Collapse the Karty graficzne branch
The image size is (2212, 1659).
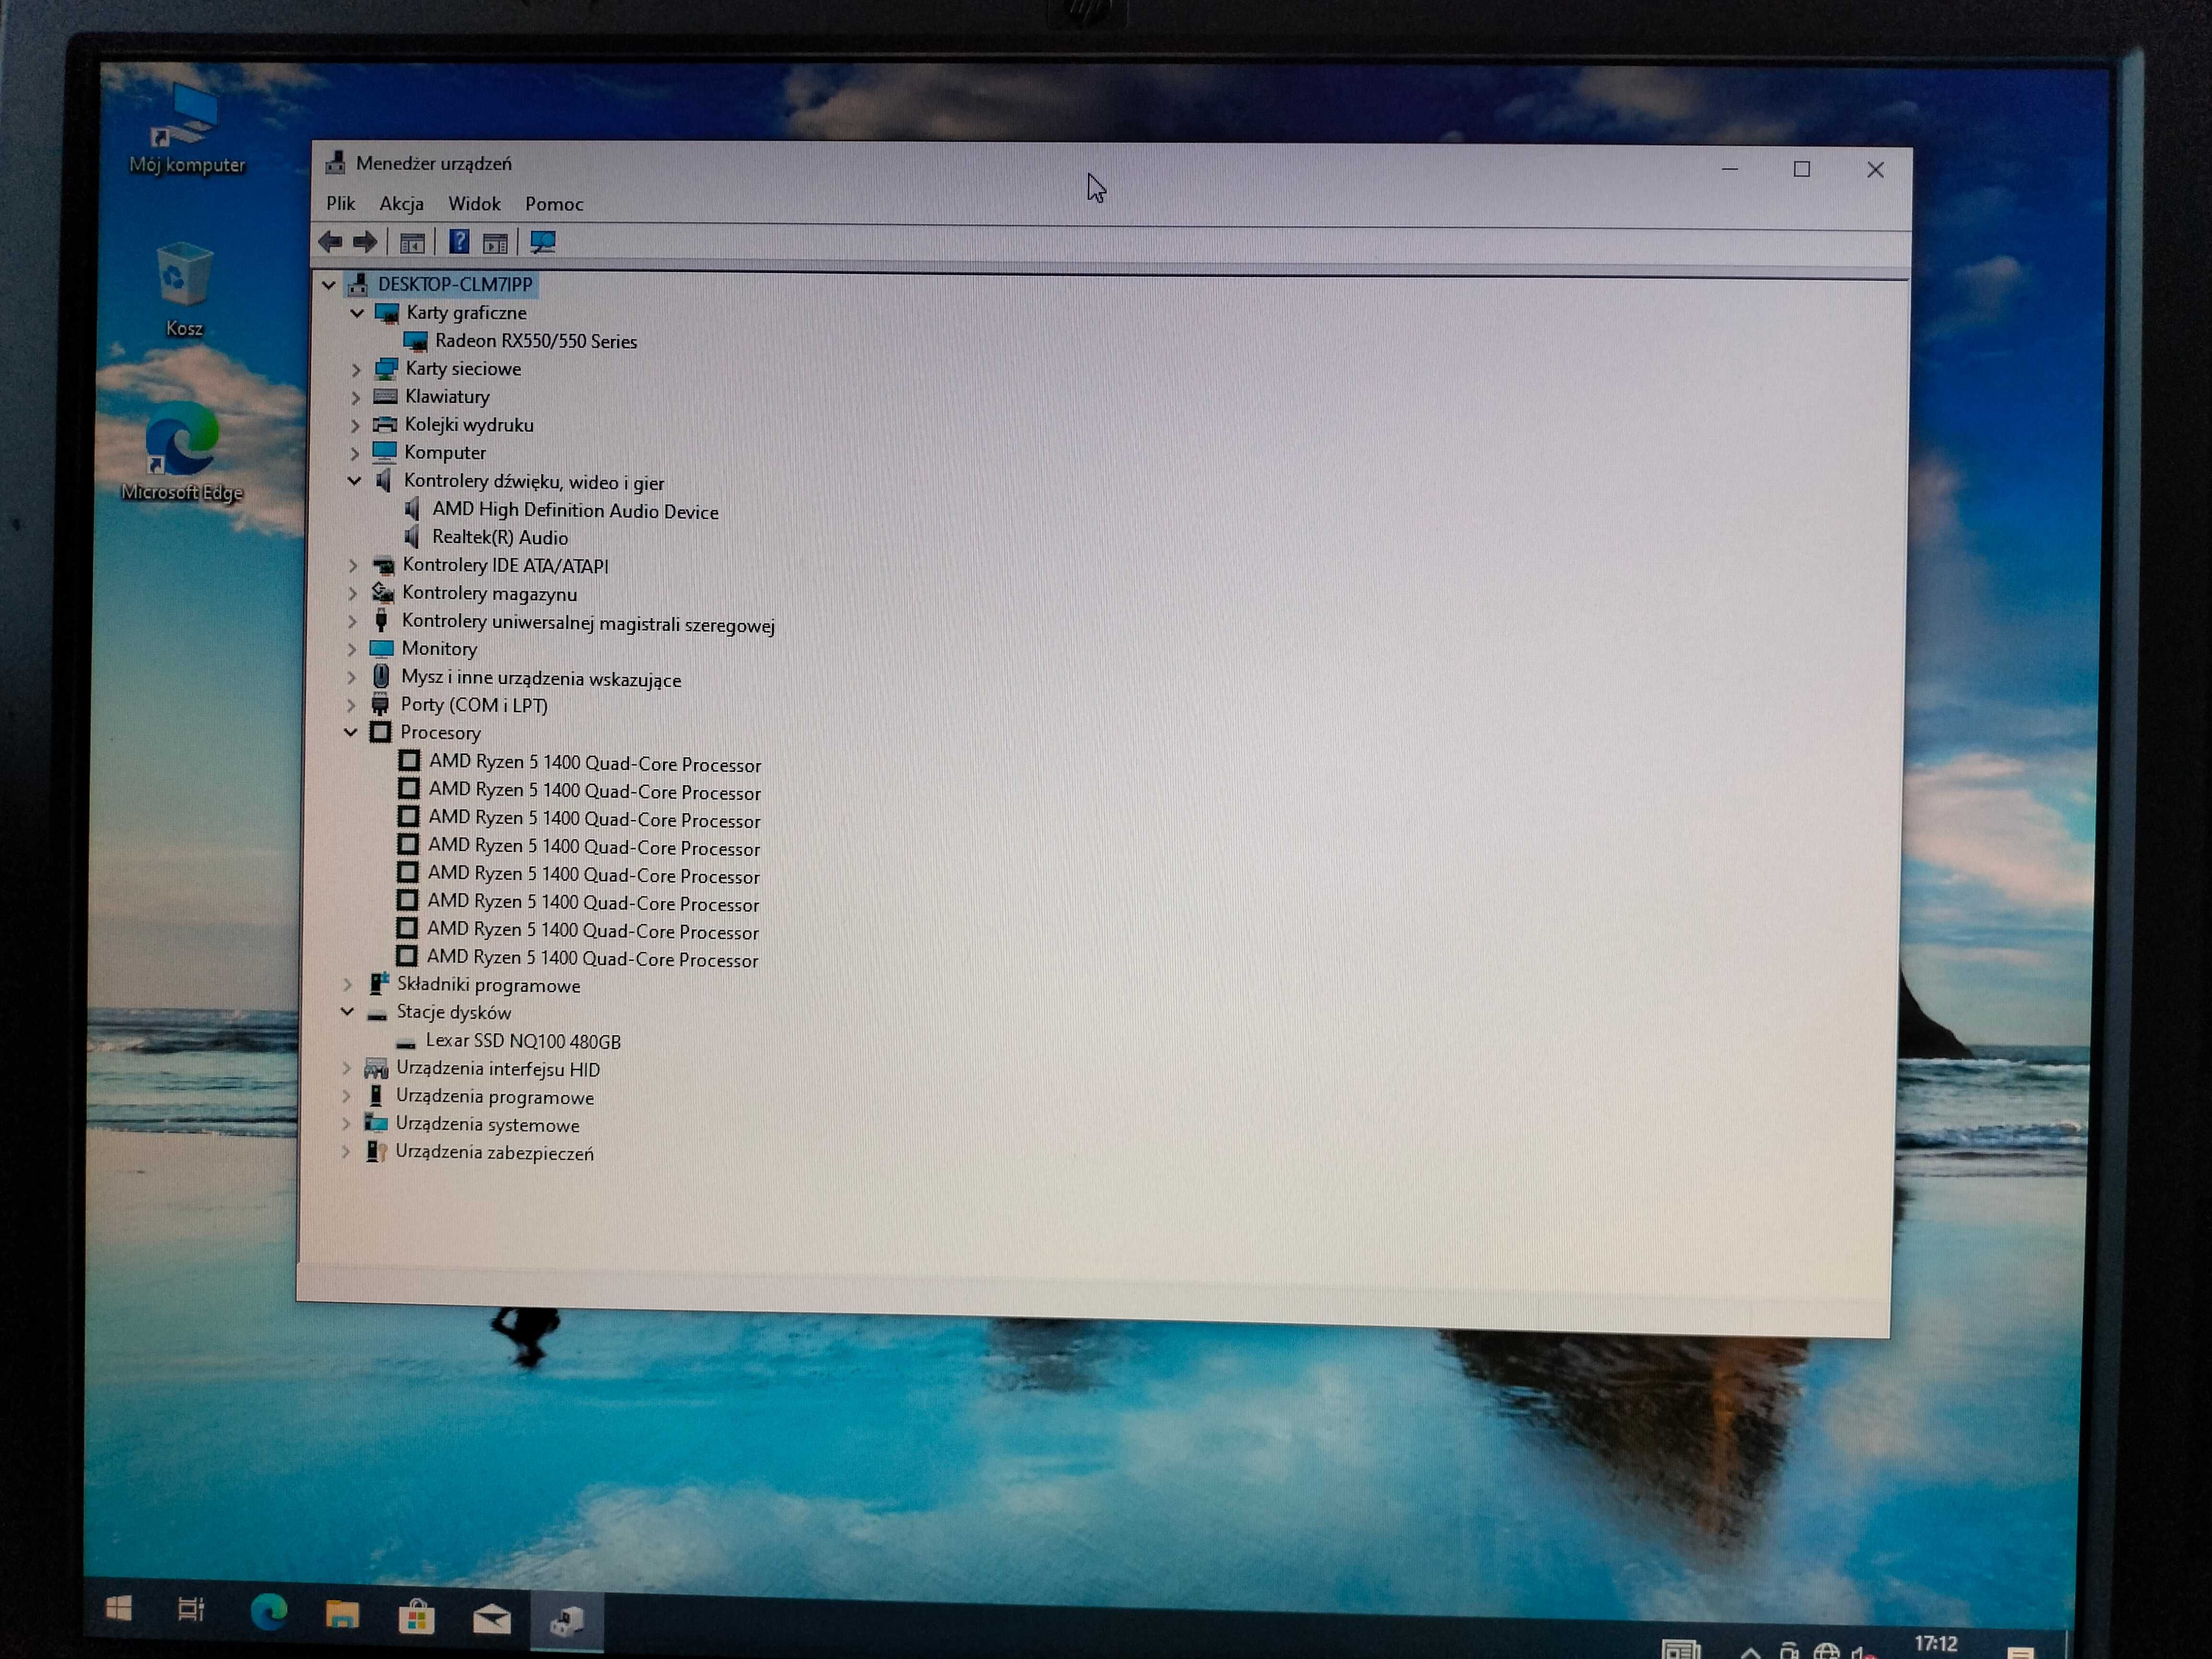[357, 313]
